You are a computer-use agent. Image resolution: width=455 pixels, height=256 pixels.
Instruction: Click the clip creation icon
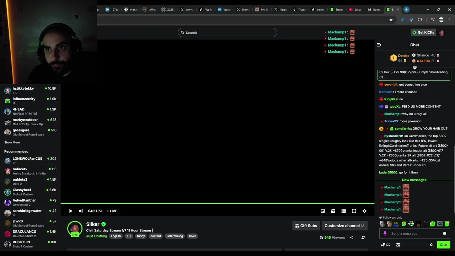[333, 211]
